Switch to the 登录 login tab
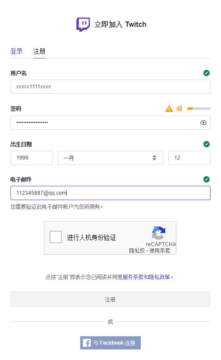Image resolution: width=221 pixels, height=360 pixels. click(17, 51)
